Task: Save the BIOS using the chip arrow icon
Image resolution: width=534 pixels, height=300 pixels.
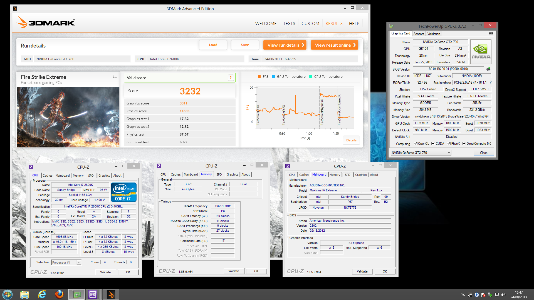Action: click(488, 69)
